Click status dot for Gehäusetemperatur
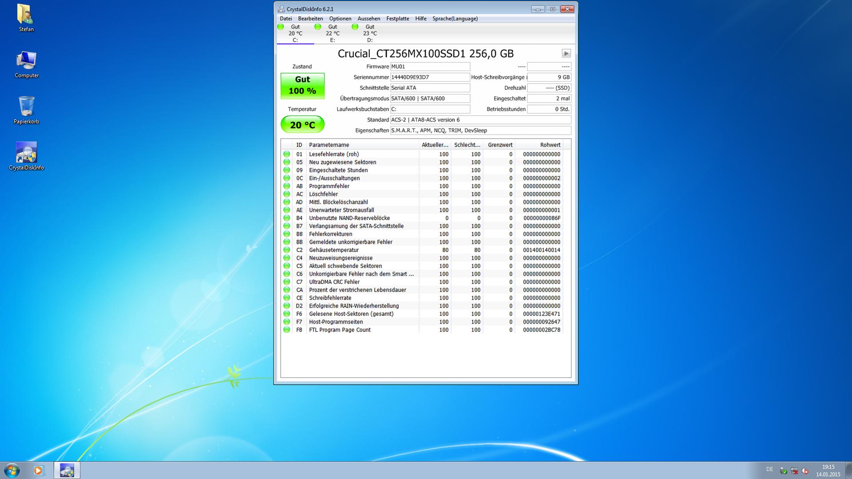The image size is (852, 479). (287, 250)
